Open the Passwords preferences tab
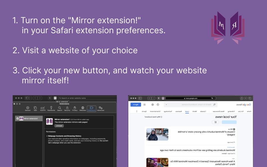The width and height of the screenshot is (267, 167). coord(51,109)
